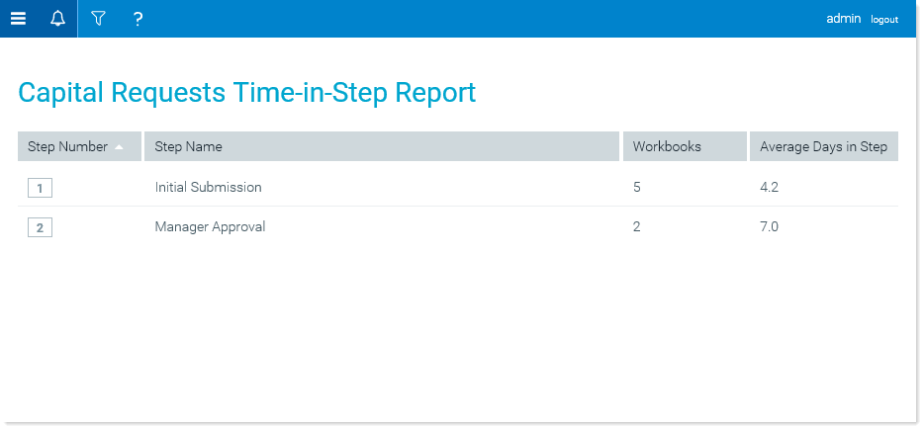The height and width of the screenshot is (426, 924).
Task: Click the admin user name
Action: coord(843,19)
